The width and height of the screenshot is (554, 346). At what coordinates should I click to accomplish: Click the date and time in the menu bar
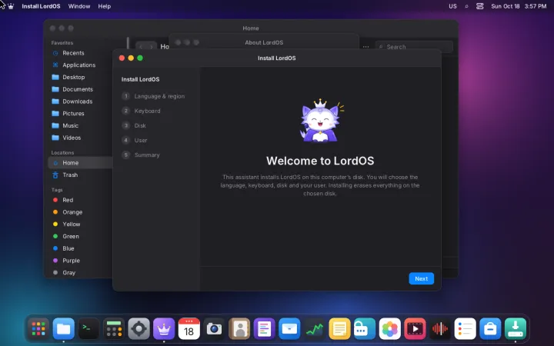coord(519,6)
